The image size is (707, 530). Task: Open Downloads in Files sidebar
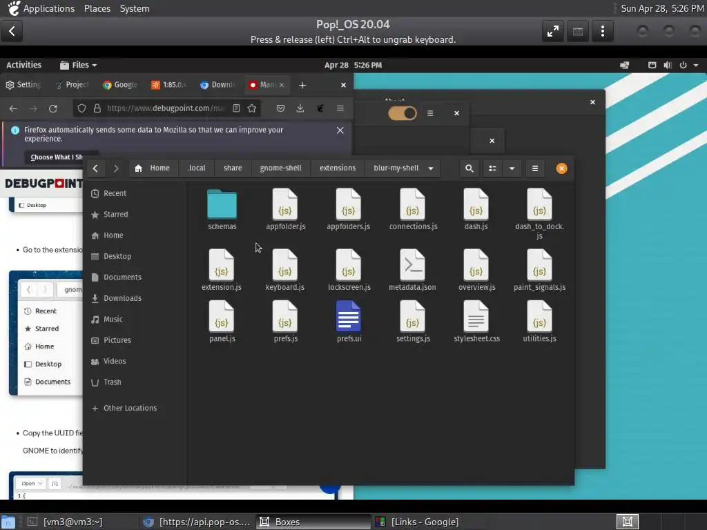(x=135, y=298)
